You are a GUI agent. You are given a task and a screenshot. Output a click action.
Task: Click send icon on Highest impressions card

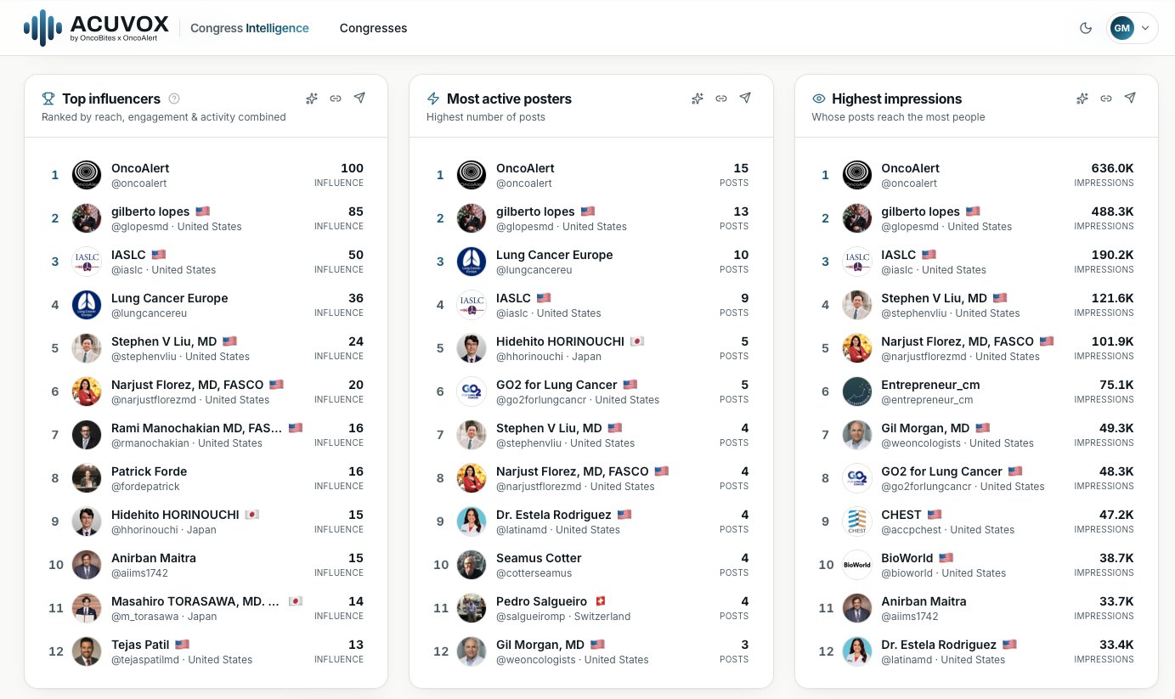1130,99
